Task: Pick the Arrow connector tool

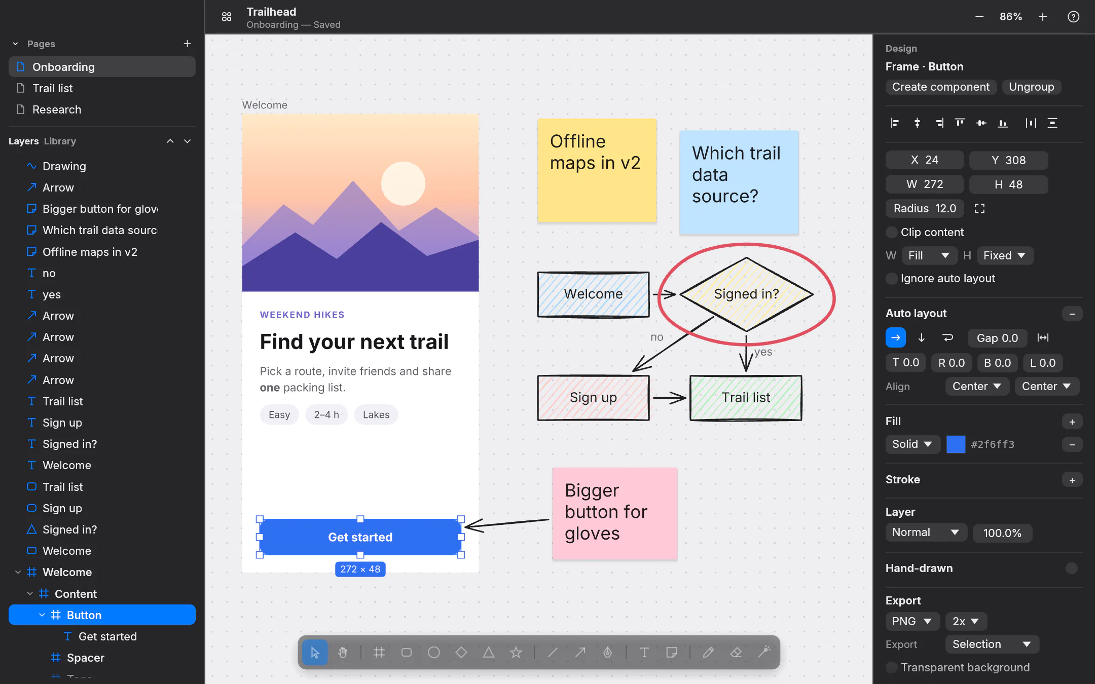Action: pos(580,653)
